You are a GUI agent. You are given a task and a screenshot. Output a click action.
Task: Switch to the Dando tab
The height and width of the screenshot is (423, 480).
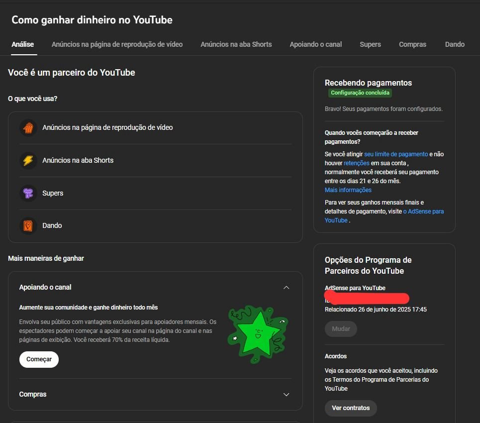coord(455,44)
